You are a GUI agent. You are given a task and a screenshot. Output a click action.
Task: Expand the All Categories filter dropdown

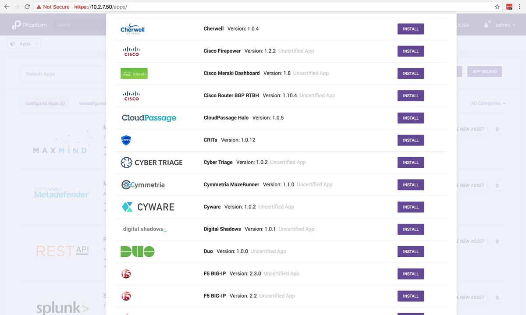coord(488,103)
